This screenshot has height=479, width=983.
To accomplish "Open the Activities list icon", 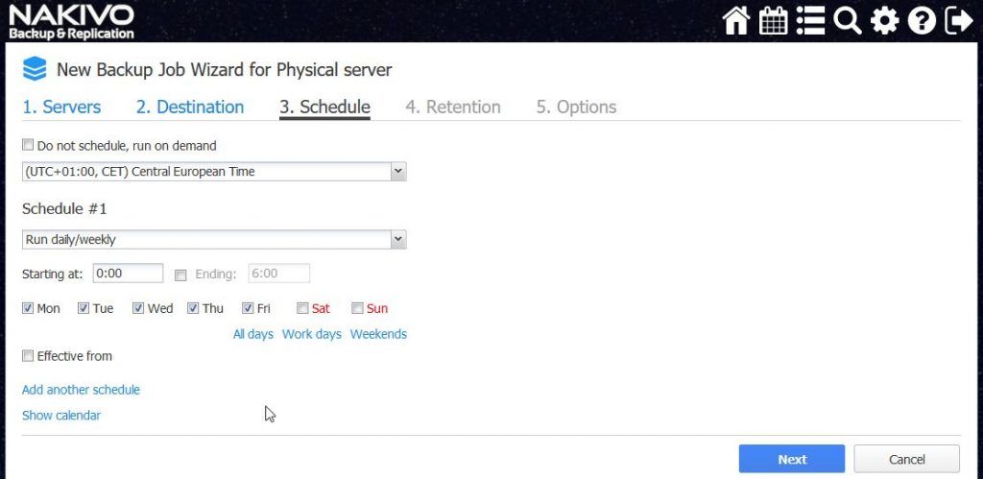I will [x=810, y=21].
